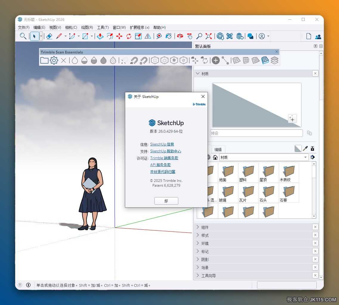Click the stacked layers icon in Scan Essentials
The height and width of the screenshot is (305, 339).
coord(274,60)
